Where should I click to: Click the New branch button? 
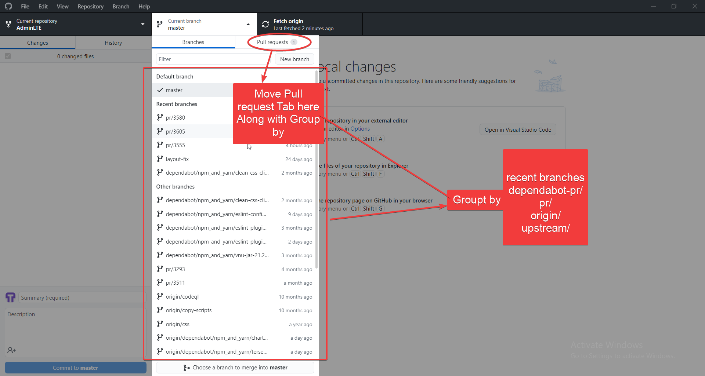point(294,59)
